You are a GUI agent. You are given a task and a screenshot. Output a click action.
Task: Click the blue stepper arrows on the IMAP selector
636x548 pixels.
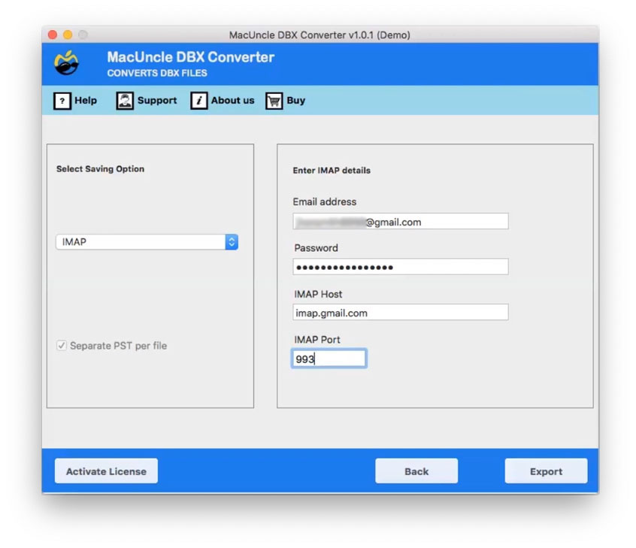click(231, 242)
